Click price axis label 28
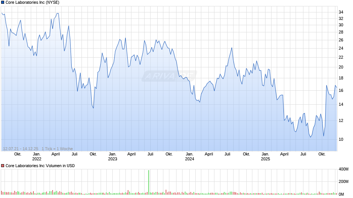Viewport: 353px width, 198px height. point(341,32)
